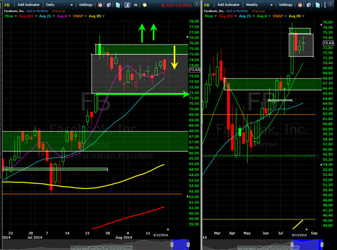Click the FB ticker symbol in Weekly chart
The width and height of the screenshot is (337, 250).
point(207,5)
